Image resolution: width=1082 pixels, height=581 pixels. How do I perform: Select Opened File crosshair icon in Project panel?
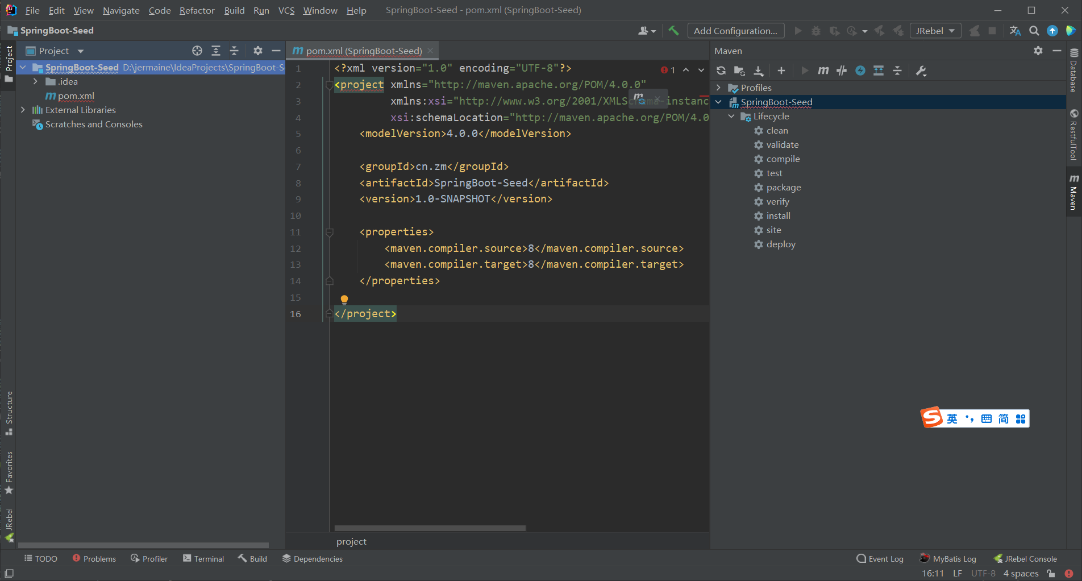click(197, 51)
